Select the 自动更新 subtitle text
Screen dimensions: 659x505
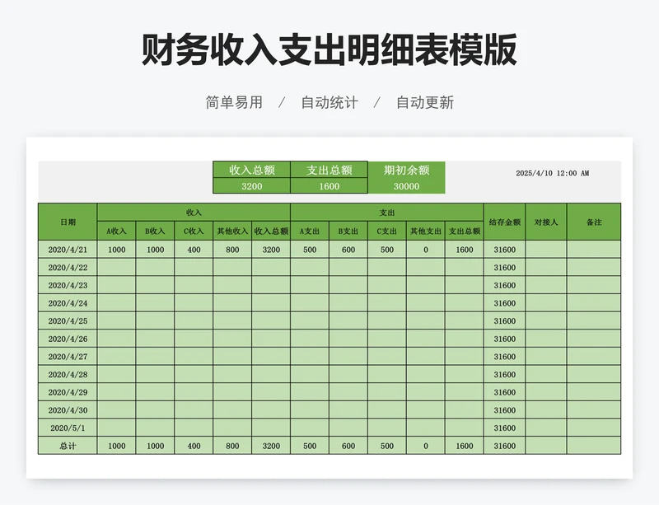point(425,103)
